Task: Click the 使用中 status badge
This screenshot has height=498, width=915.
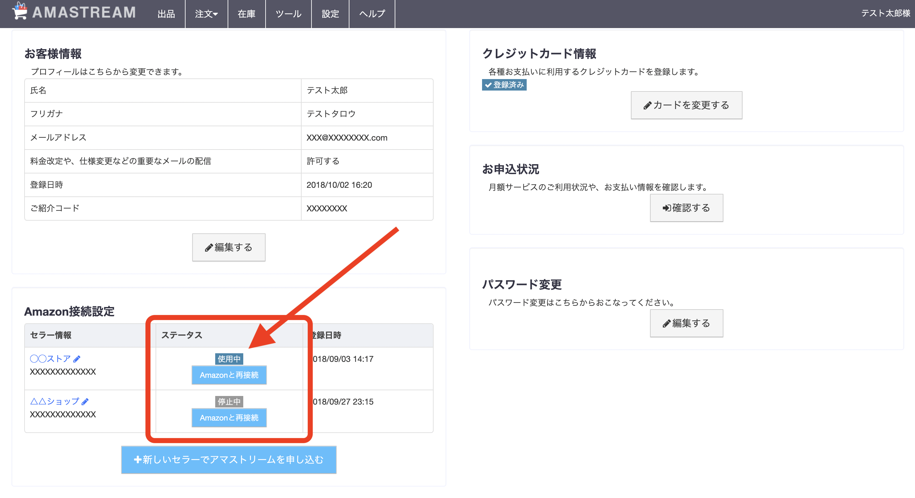Action: (229, 359)
